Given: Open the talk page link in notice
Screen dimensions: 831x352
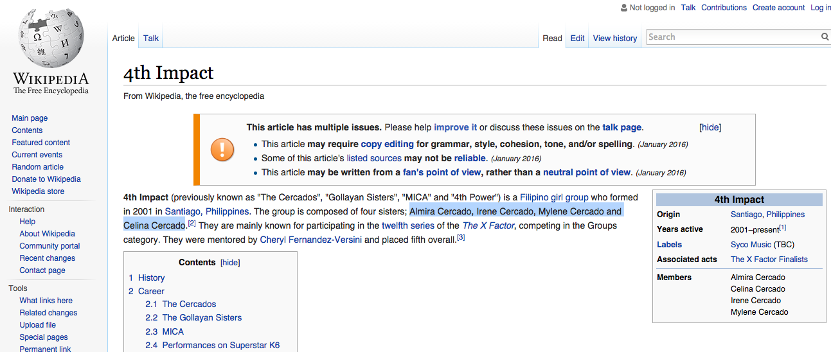Looking at the screenshot, I should point(621,127).
